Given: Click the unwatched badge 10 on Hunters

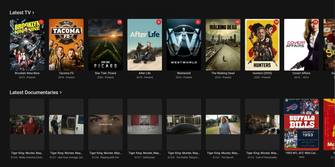Looking at the screenshot, I should 276,22.
